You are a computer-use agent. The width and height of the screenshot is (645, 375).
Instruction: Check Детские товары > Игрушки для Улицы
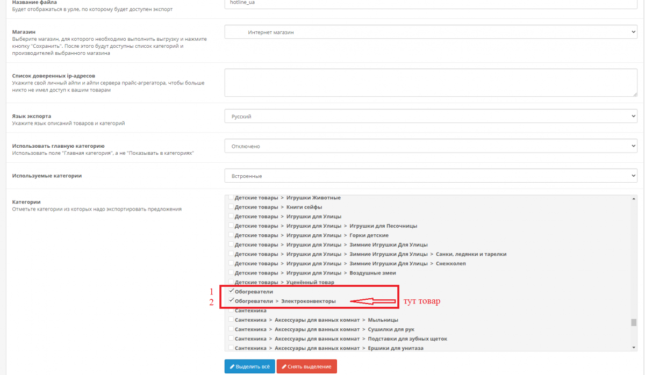click(x=232, y=217)
